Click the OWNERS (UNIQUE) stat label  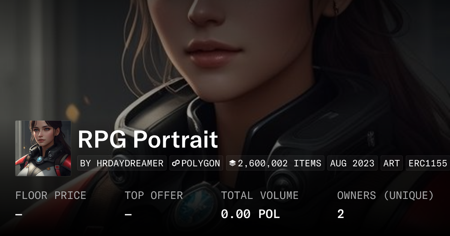click(x=385, y=196)
